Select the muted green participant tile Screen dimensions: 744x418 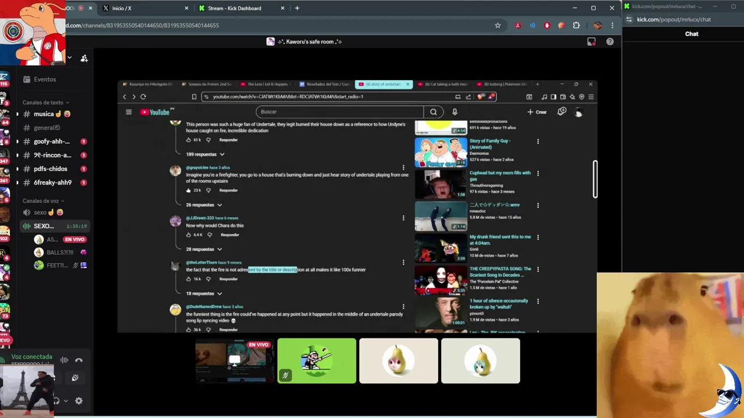pyautogui.click(x=317, y=361)
